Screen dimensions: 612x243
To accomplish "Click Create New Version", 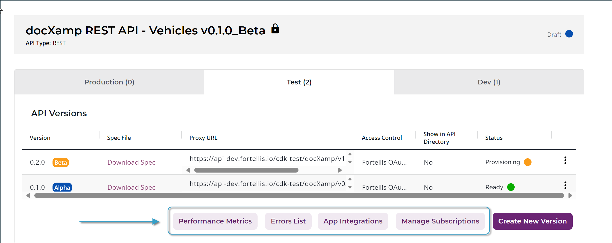I will tap(532, 221).
